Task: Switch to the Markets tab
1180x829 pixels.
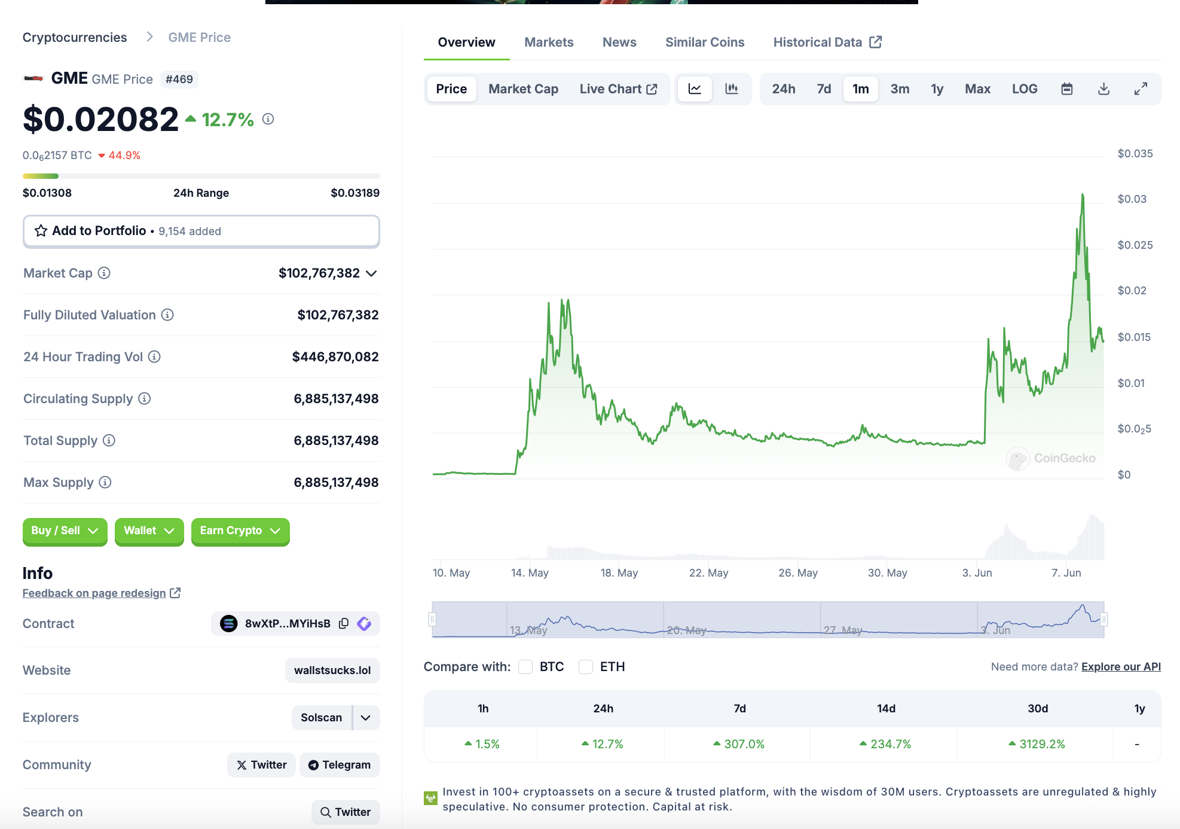Action: click(x=548, y=42)
